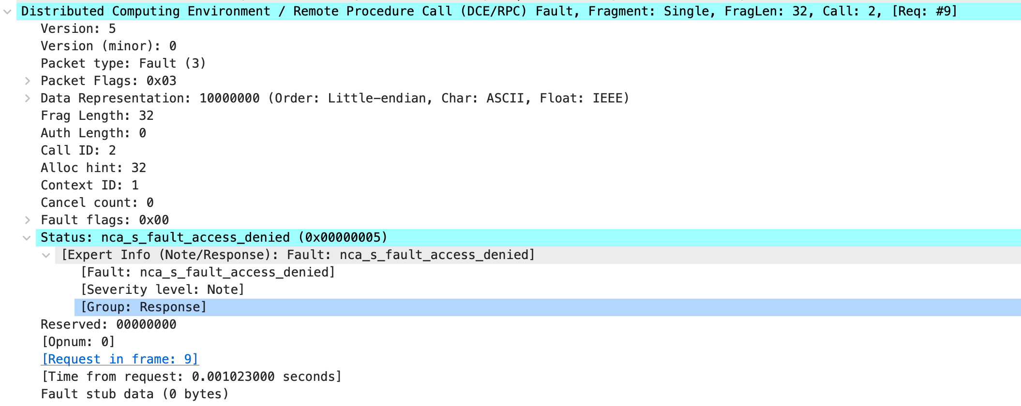
Task: Collapse the Expert Info subtree
Action: pyautogui.click(x=46, y=255)
